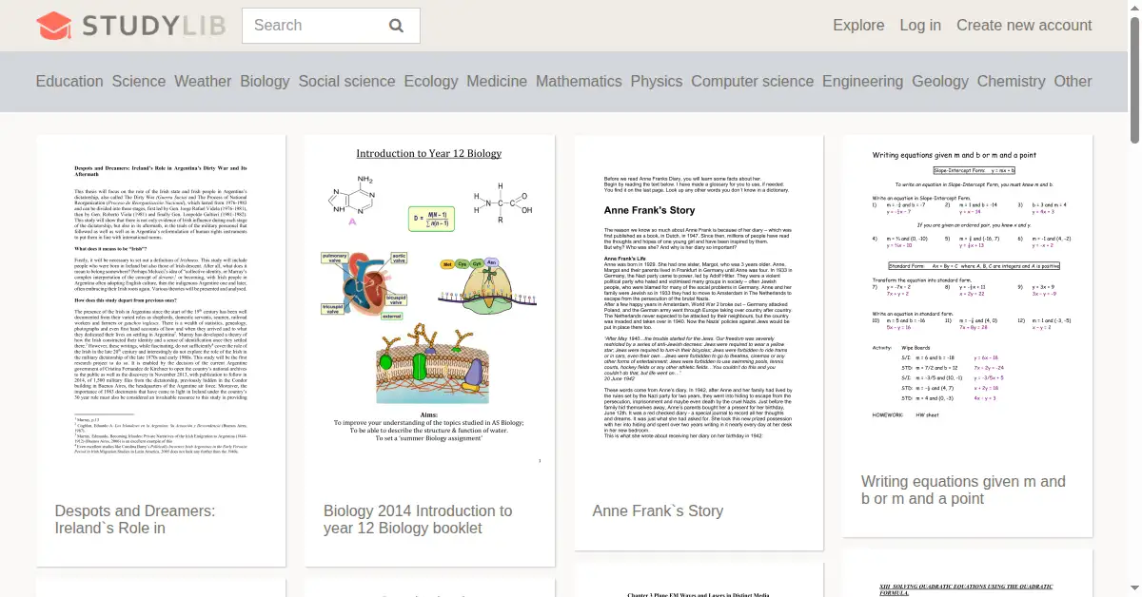The width and height of the screenshot is (1142, 597).
Task: Click the title 'Writing equations given m and b or m and a point'
Action: [x=963, y=491]
